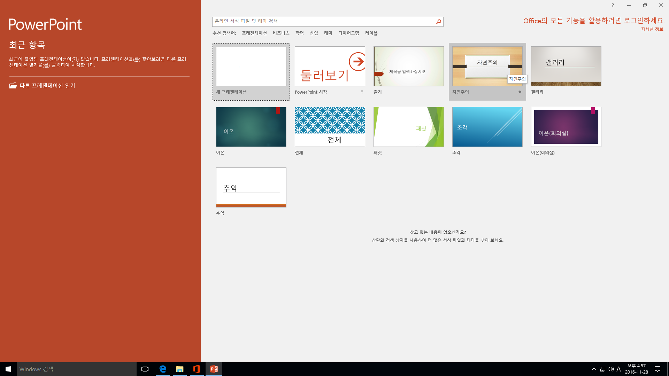Image resolution: width=669 pixels, height=376 pixels.
Task: Choose the 자연주의 template thumbnail
Action: click(487, 66)
